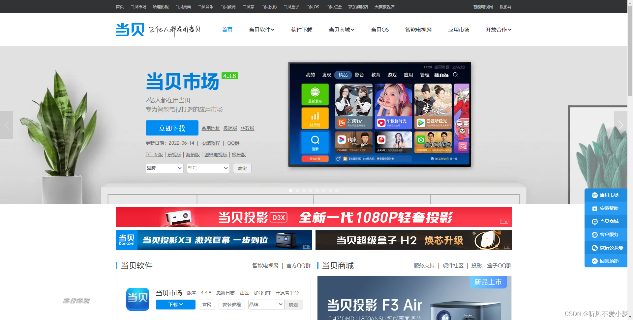633x320 pixels.
Task: Select second carousel indicator dot
Action: coord(297,191)
